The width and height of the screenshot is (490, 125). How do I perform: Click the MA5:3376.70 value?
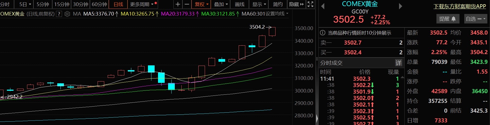coord(99,14)
